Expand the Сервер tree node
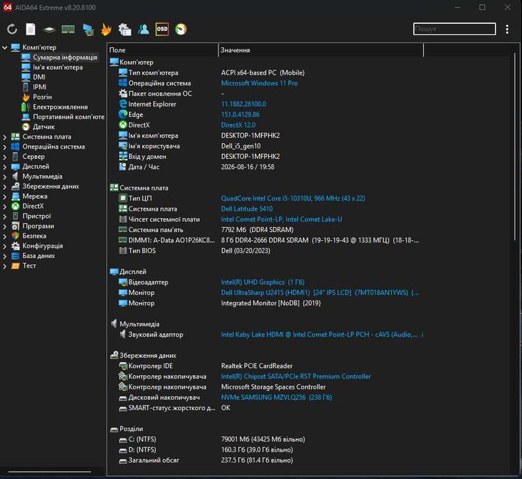The width and height of the screenshot is (522, 479). click(5, 157)
